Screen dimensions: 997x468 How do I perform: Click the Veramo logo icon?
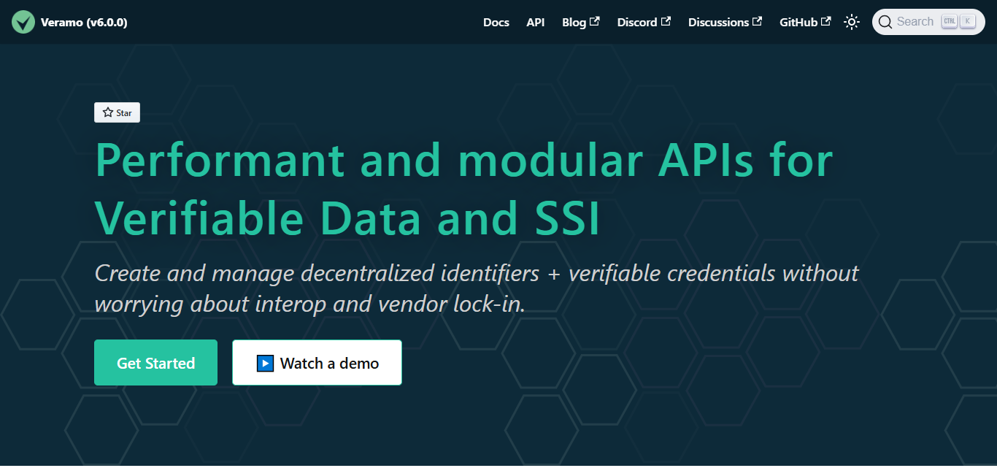(23, 22)
